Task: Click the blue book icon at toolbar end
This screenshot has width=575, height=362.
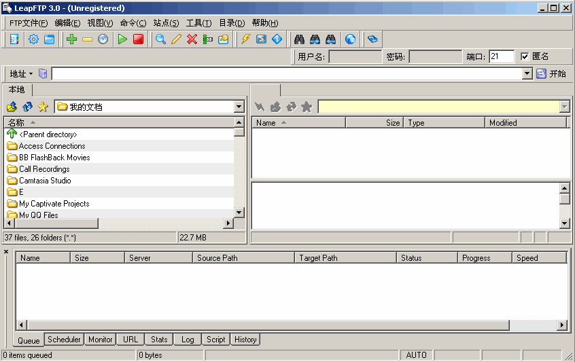Action: (x=372, y=39)
